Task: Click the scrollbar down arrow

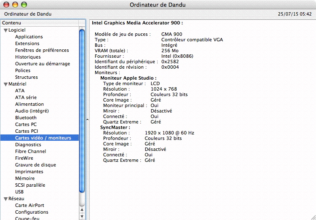Action: click(x=82, y=217)
